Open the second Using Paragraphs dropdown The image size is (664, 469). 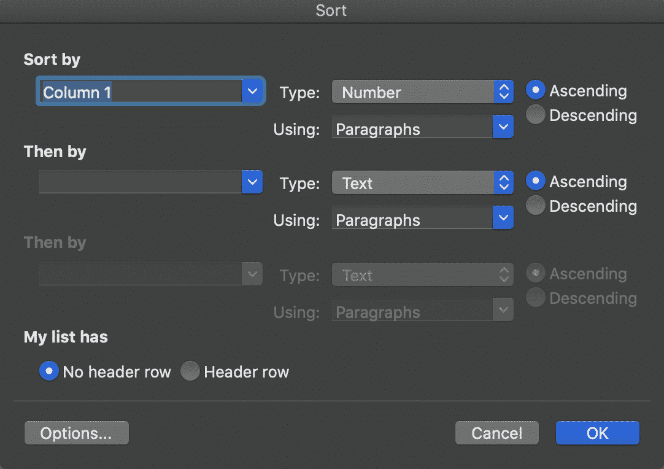[x=503, y=218]
